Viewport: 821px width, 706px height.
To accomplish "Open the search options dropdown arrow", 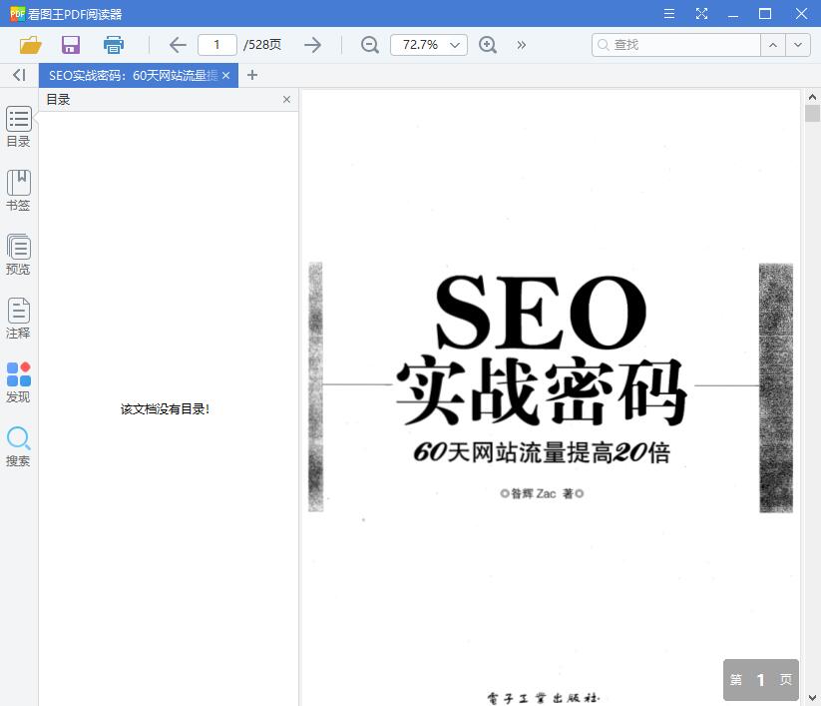I will (798, 44).
